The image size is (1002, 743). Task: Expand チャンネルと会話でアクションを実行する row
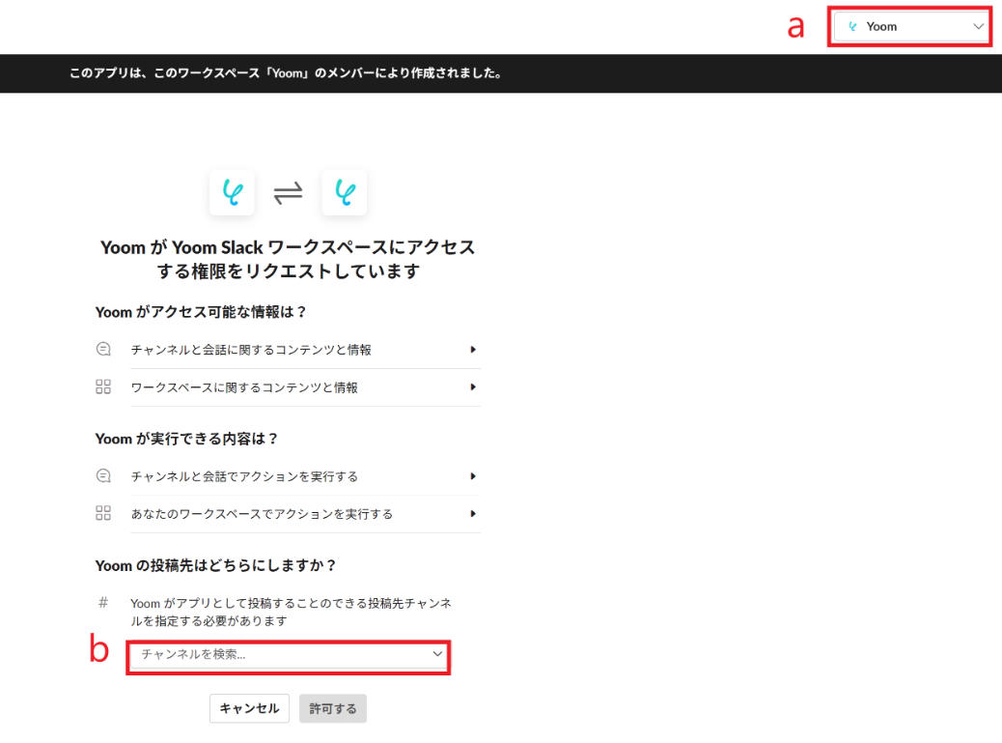(305, 476)
